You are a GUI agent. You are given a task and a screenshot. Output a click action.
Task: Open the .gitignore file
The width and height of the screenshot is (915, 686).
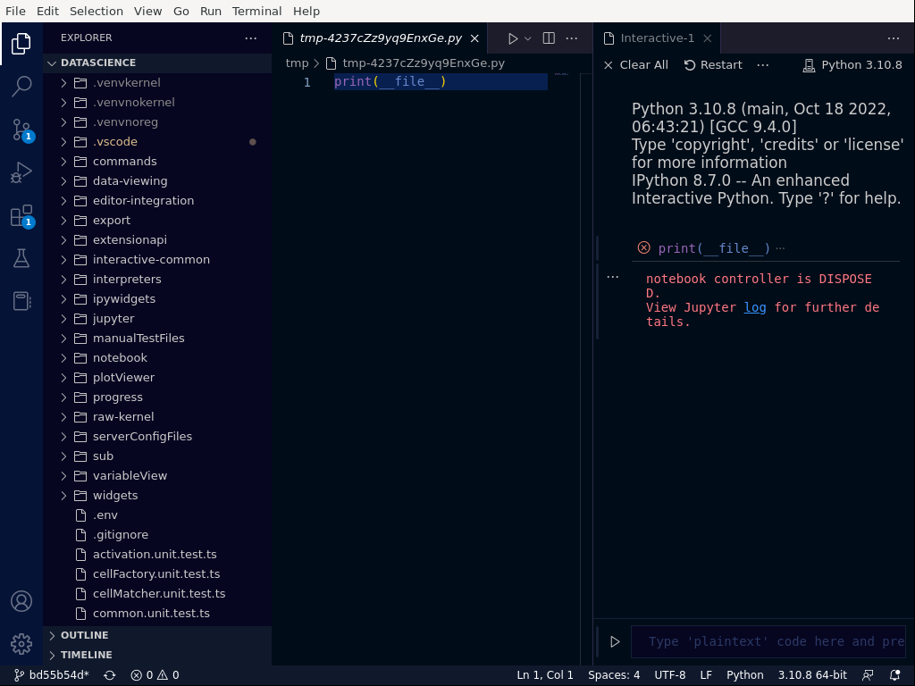tap(157, 535)
